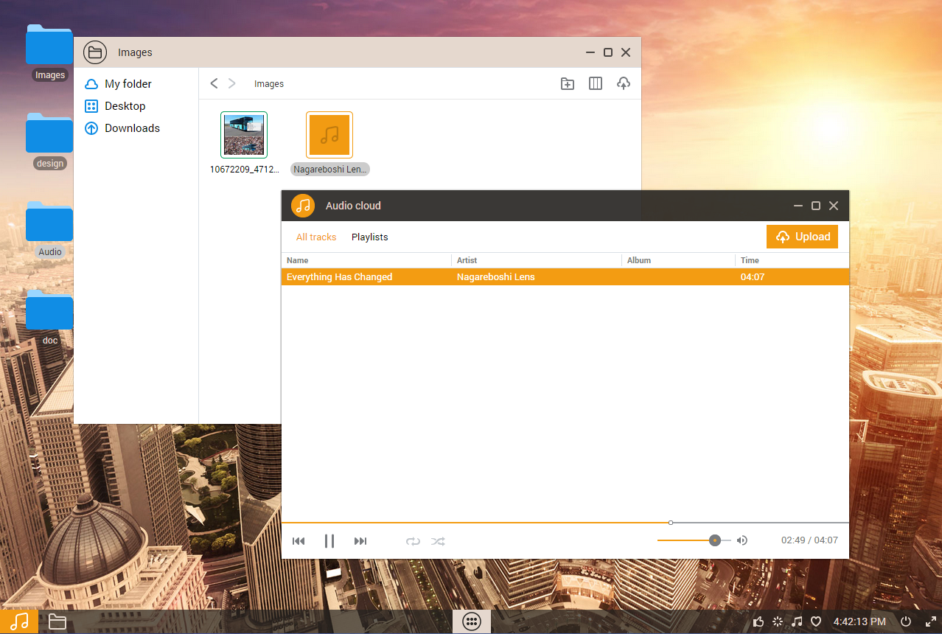This screenshot has height=634, width=942.
Task: Maximize the Audio cloud window
Action: point(816,206)
